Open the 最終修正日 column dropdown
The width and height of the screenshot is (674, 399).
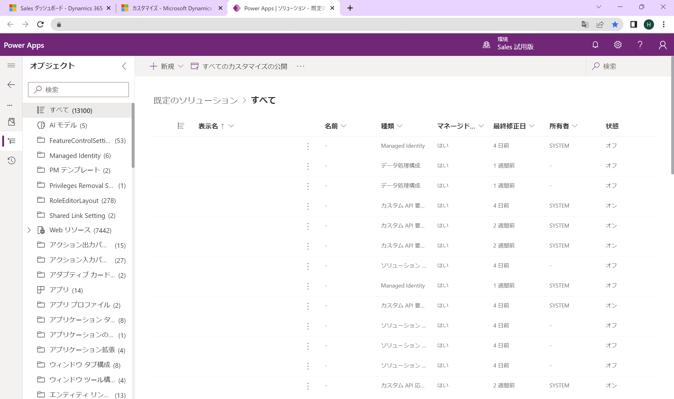pos(532,126)
